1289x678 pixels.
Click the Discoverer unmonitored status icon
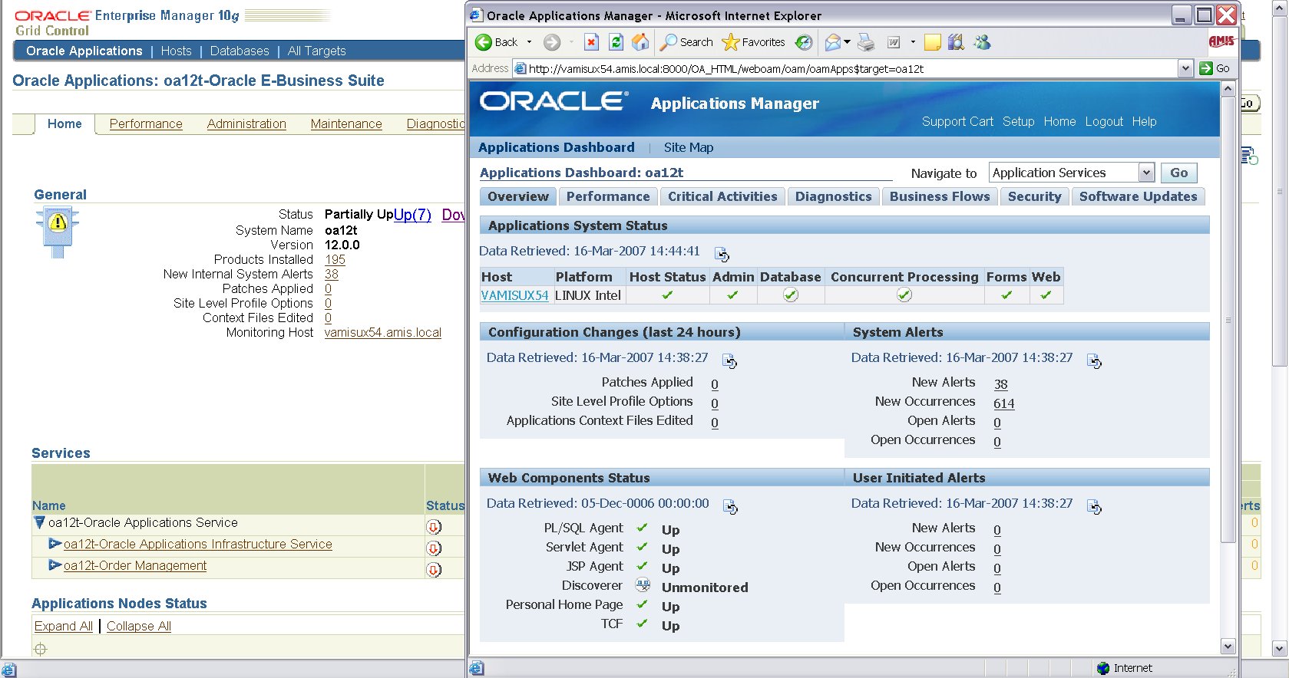[x=643, y=585]
